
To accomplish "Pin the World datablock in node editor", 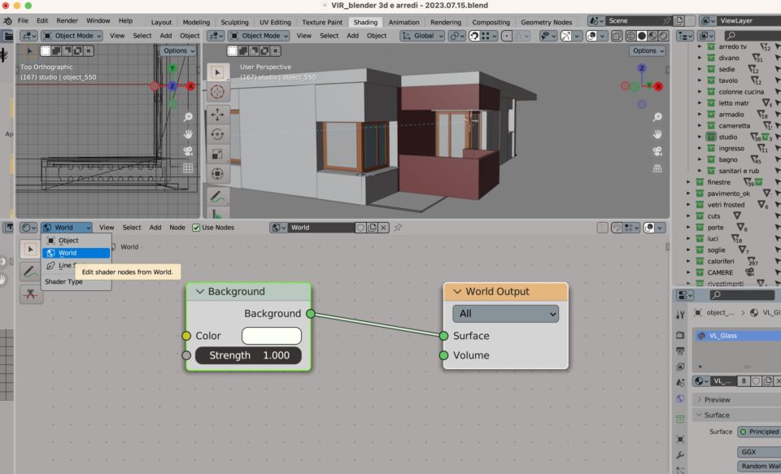I will click(398, 228).
